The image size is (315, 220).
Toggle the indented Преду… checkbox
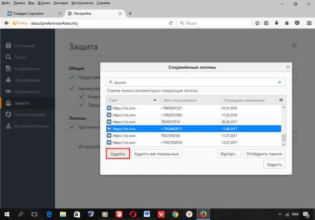click(x=81, y=104)
